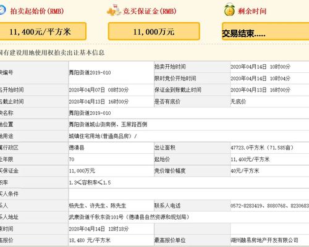Click the 竞买保证金(RMB) heading
The width and height of the screenshot is (309, 247).
click(150, 11)
